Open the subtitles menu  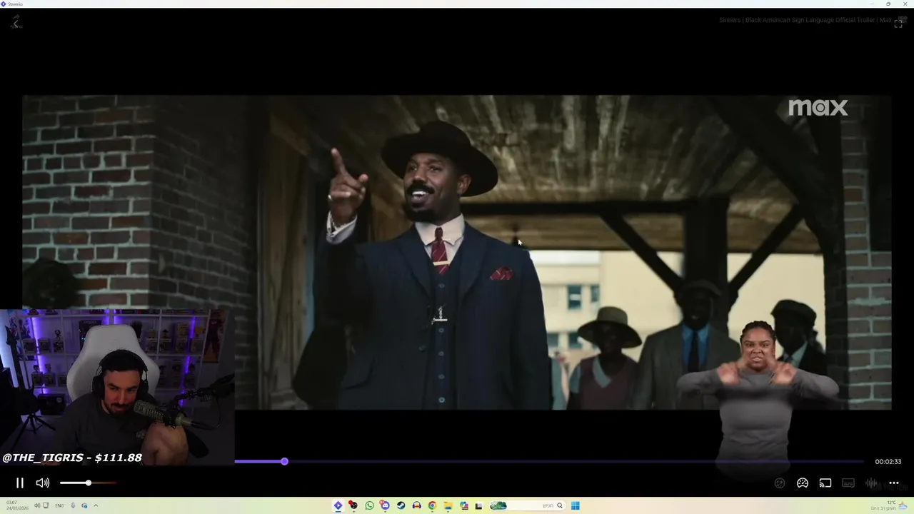pyautogui.click(x=848, y=483)
